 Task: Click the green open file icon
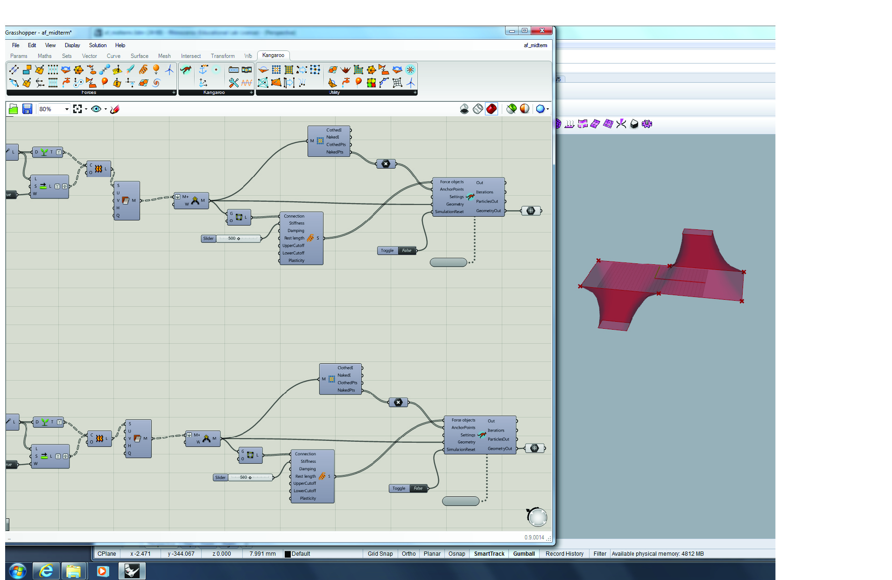tap(14, 109)
